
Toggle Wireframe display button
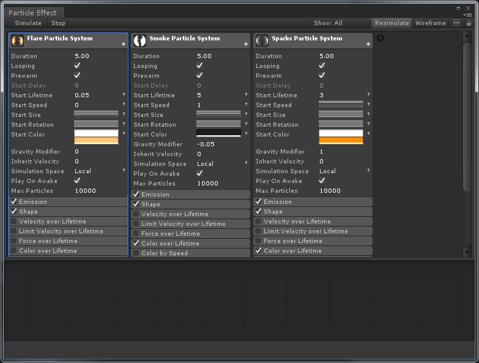click(x=431, y=23)
